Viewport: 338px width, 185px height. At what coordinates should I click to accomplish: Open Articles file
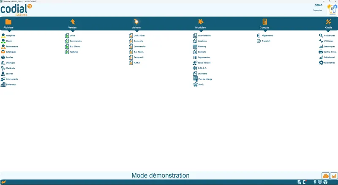[x=7, y=57]
